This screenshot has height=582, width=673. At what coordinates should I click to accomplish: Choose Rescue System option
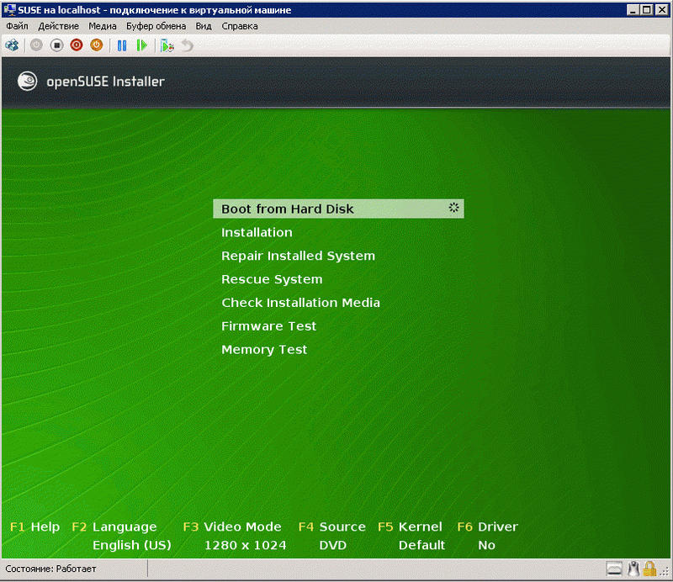(x=272, y=279)
